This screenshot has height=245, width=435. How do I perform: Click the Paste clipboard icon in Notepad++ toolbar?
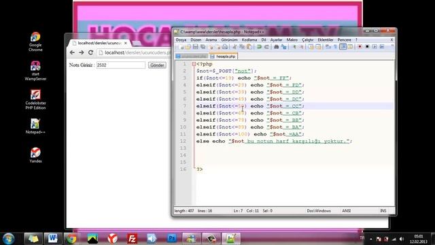(249, 47)
